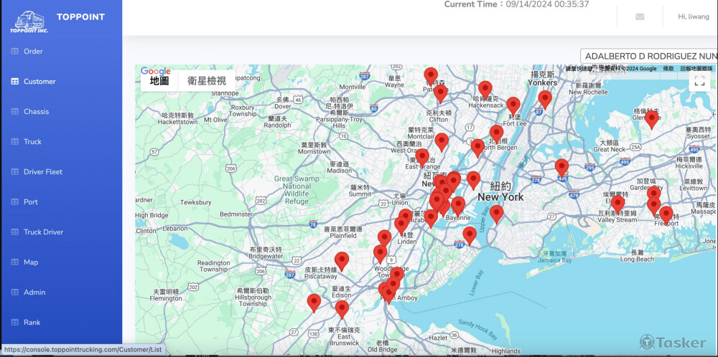The height and width of the screenshot is (357, 718).
Task: Click the table icon beside Order
Action: click(x=14, y=51)
